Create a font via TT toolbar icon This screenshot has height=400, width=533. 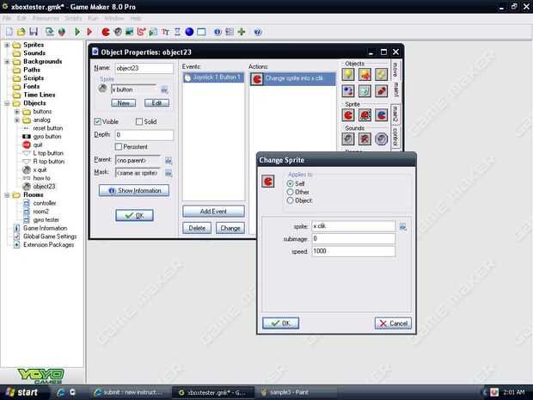coord(165,32)
